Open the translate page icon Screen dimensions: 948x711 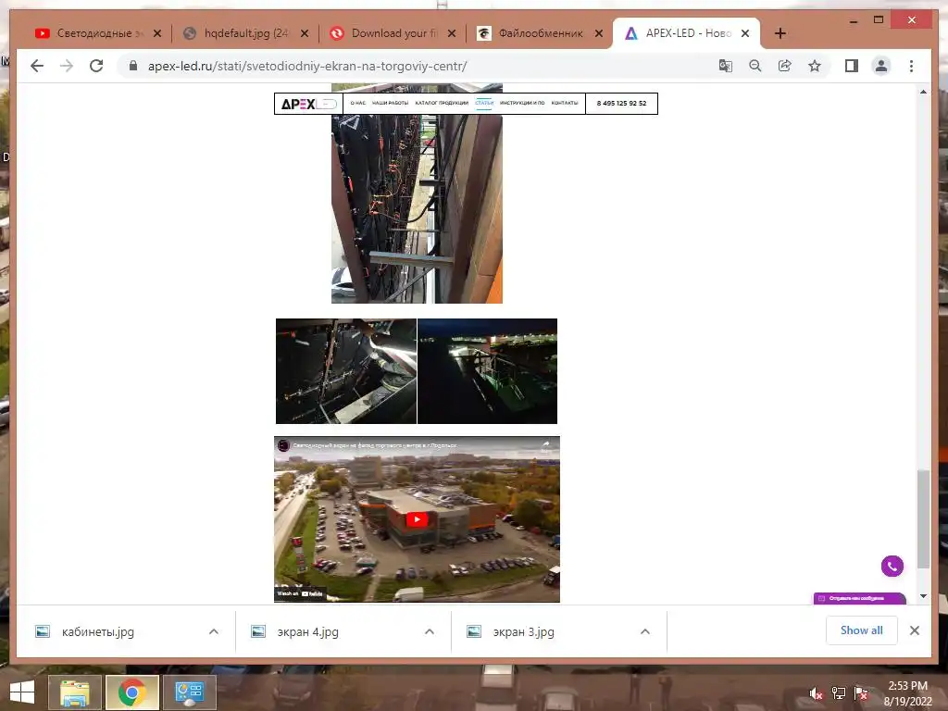coord(725,66)
